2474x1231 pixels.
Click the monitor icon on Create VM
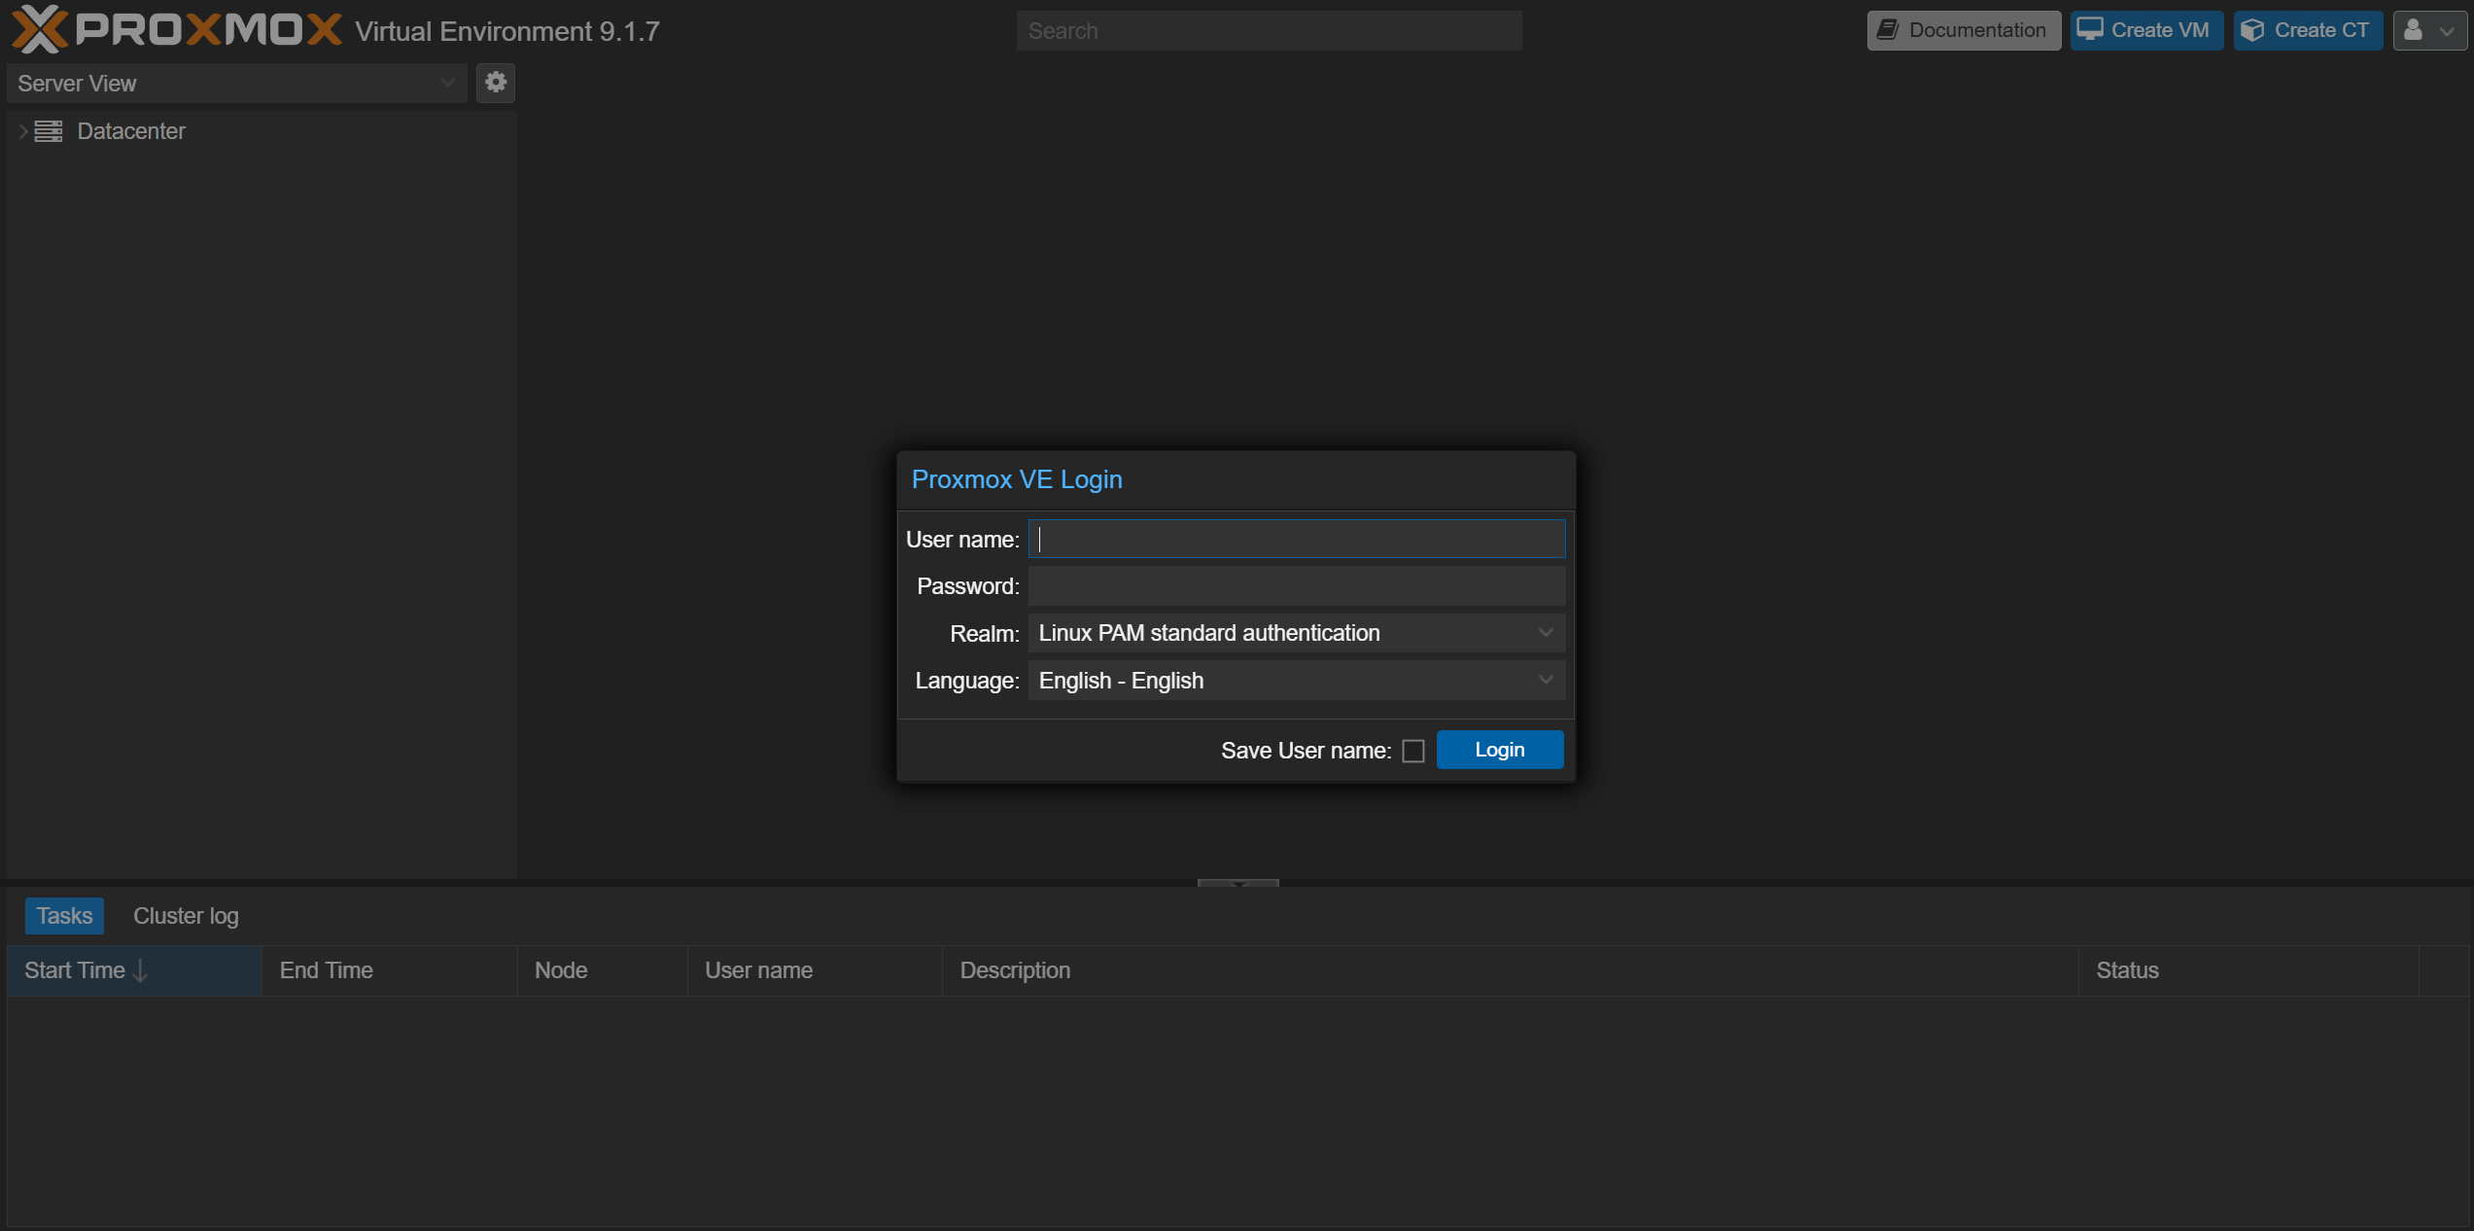click(2090, 30)
